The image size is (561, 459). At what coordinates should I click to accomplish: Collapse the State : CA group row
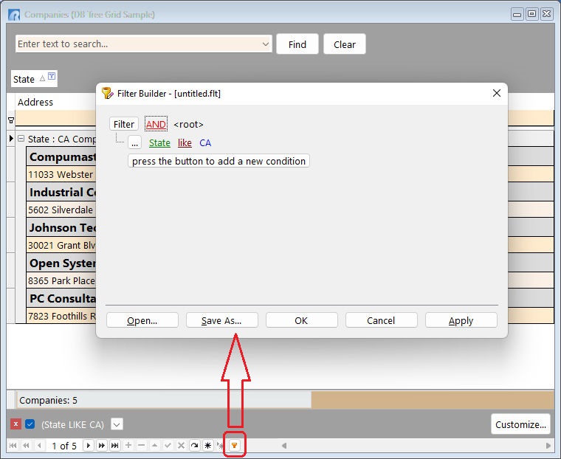(21, 139)
